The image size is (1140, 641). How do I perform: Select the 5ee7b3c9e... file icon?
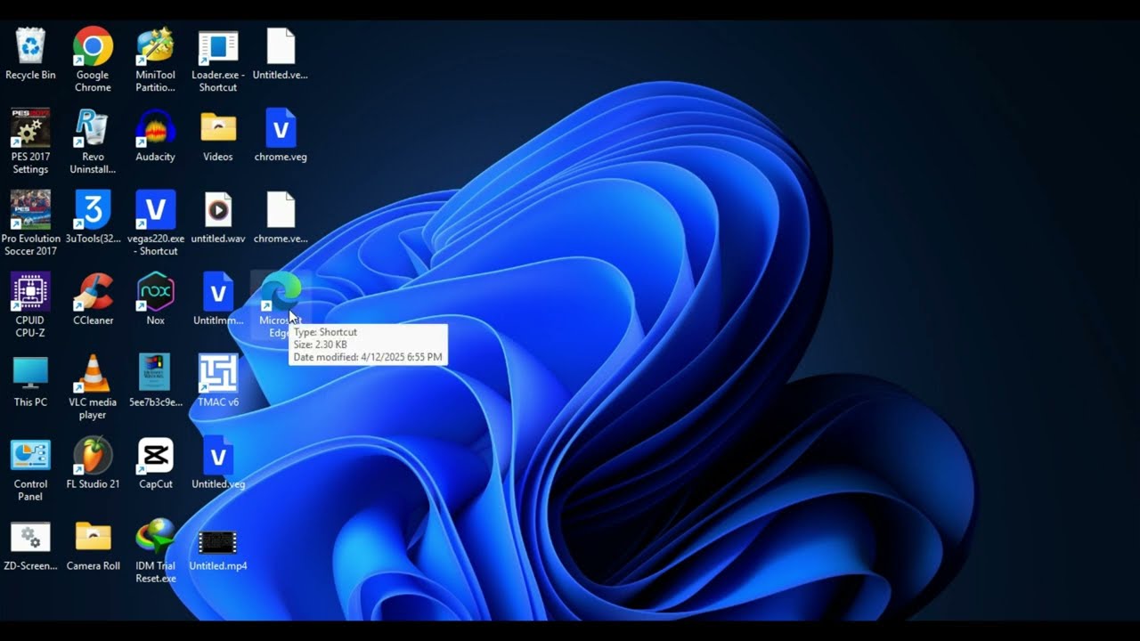(x=155, y=374)
